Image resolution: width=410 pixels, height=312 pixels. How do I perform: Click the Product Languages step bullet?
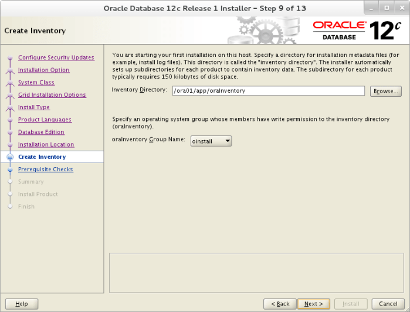point(10,120)
